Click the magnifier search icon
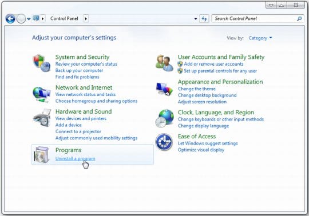309x216 pixels. [299, 19]
